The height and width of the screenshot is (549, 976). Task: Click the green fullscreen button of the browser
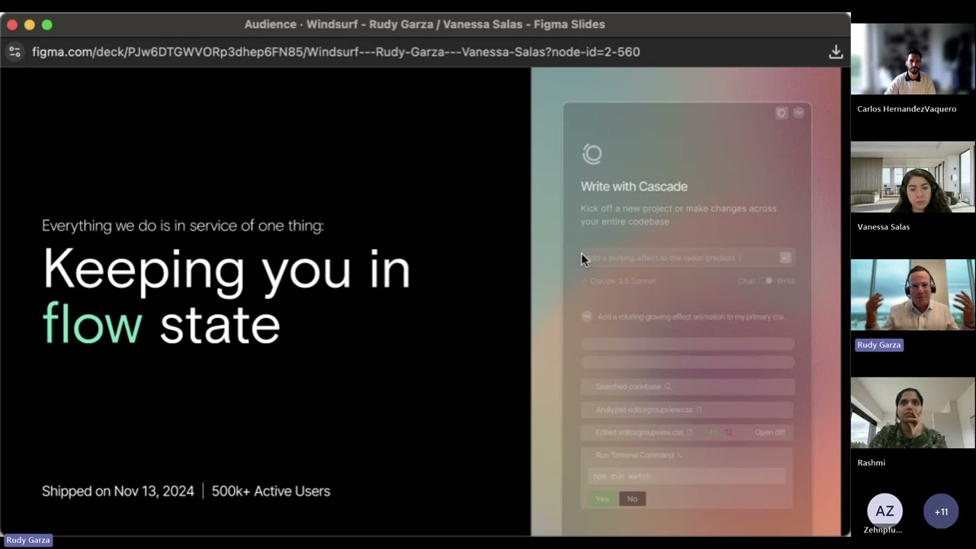tap(47, 24)
